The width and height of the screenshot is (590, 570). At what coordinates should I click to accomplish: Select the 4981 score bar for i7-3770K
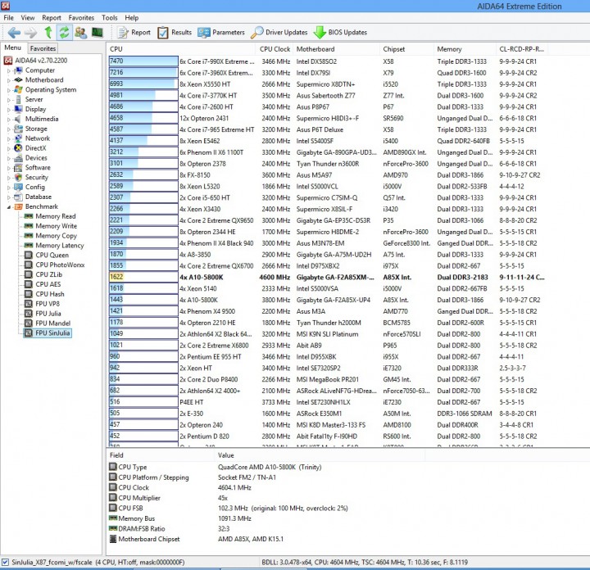tap(143, 96)
